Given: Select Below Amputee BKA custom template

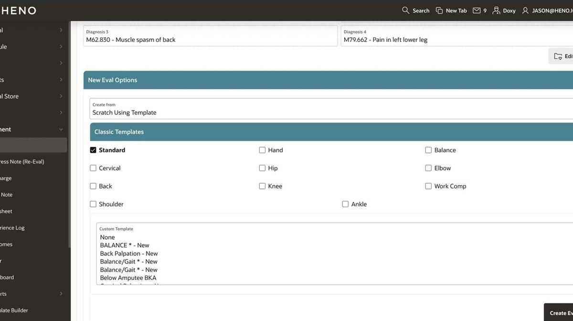Looking at the screenshot, I should click(x=127, y=277).
